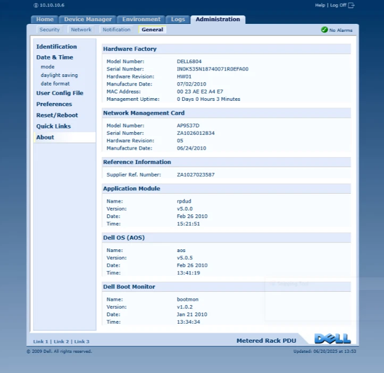The image size is (384, 373).
Task: Click the Dell OS (AOS) header
Action: 226,238
